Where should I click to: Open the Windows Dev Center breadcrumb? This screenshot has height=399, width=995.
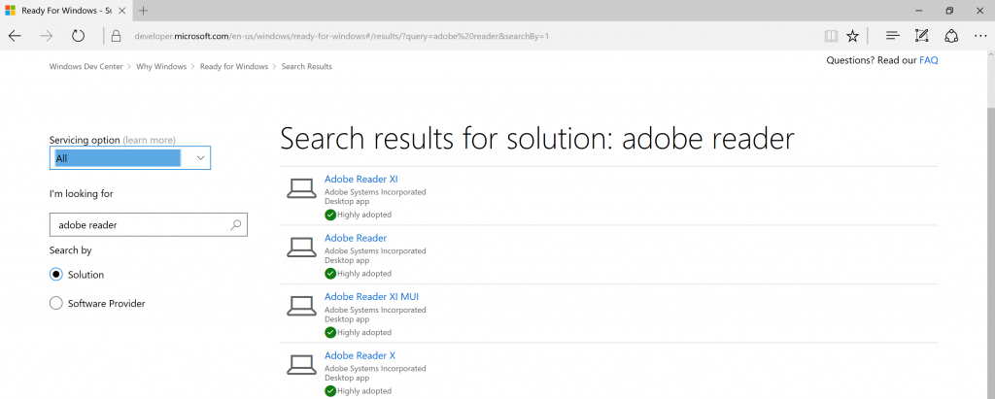click(86, 67)
